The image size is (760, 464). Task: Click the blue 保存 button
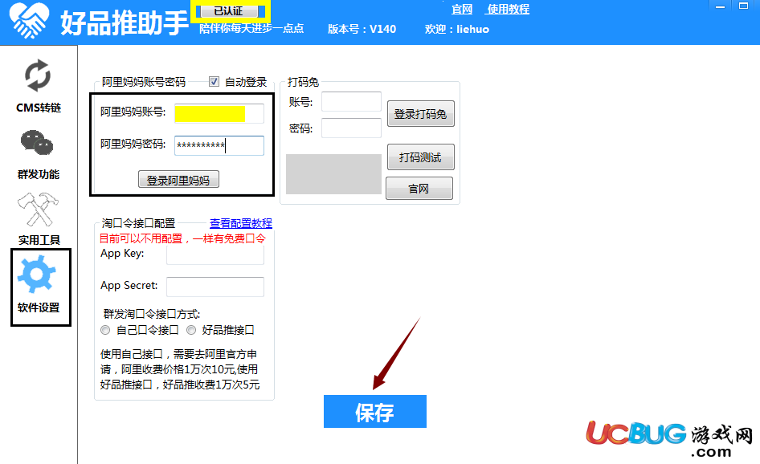pyautogui.click(x=374, y=412)
